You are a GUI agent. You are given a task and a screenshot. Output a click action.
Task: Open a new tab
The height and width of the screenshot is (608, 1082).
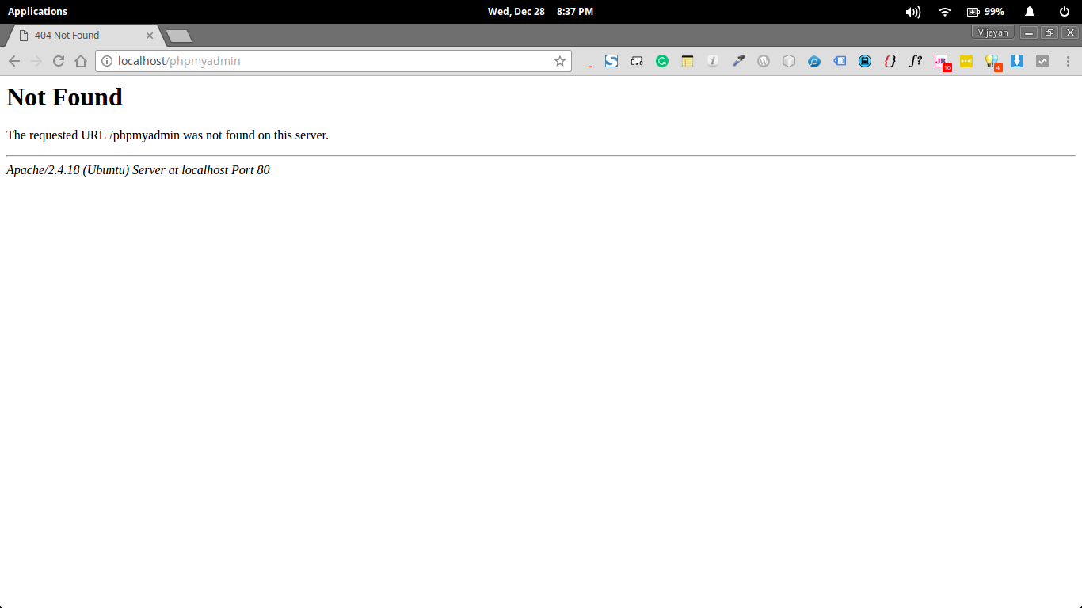coord(179,36)
